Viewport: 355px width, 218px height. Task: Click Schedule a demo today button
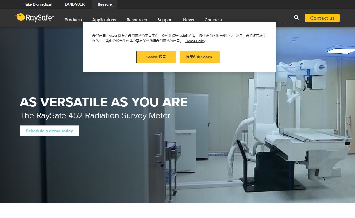point(49,131)
